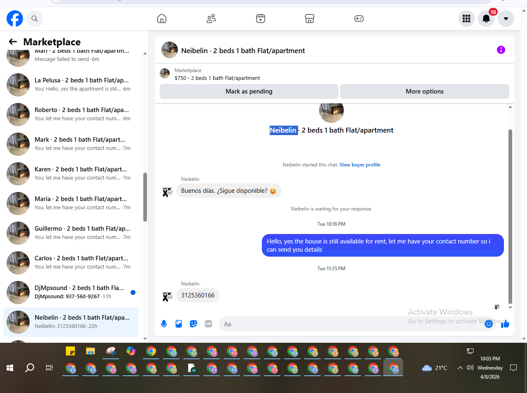Click the Facebook logo
This screenshot has width=527, height=393.
click(x=15, y=19)
